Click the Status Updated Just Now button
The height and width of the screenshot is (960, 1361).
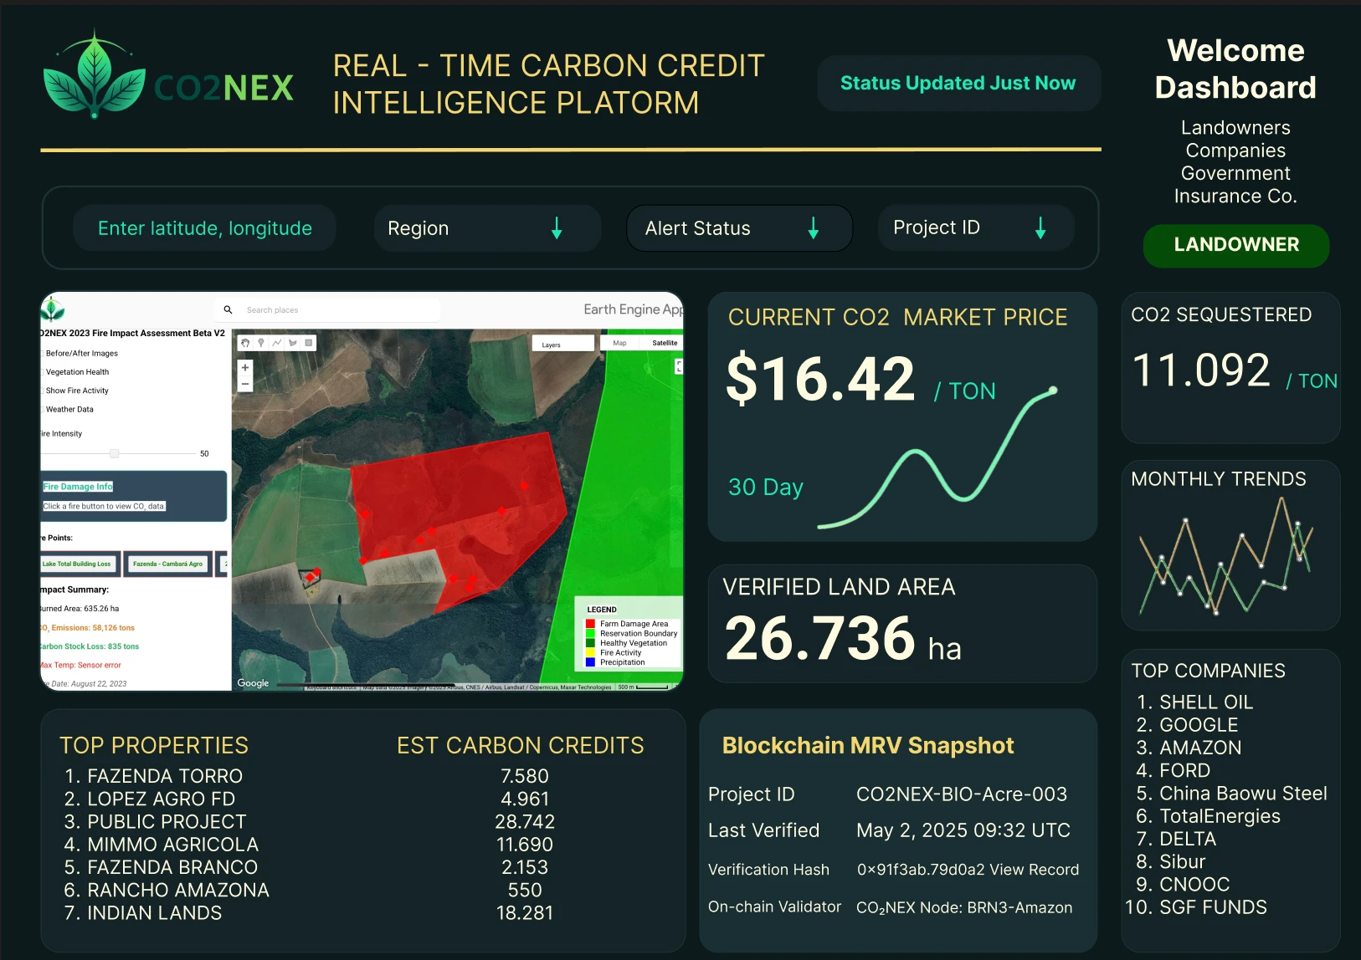pyautogui.click(x=958, y=84)
